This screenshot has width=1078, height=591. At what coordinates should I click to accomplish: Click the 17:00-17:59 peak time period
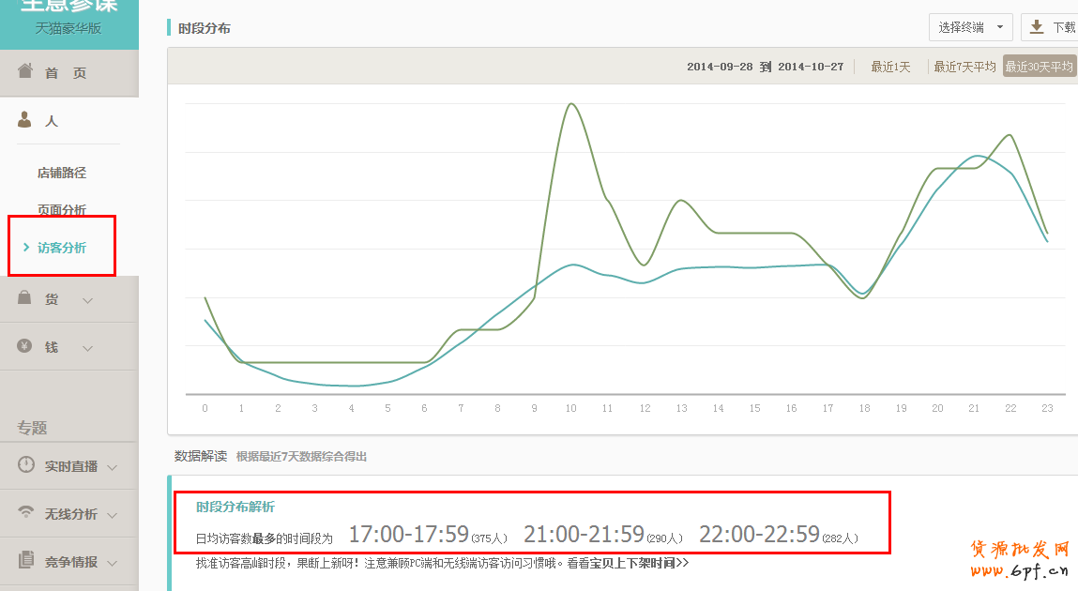(x=408, y=535)
